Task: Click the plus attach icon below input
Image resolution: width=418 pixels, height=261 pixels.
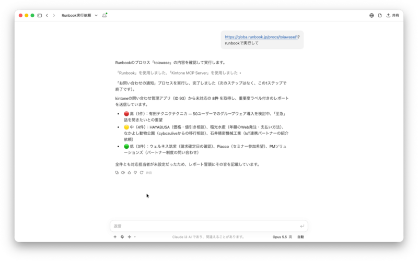Action: pyautogui.click(x=115, y=237)
